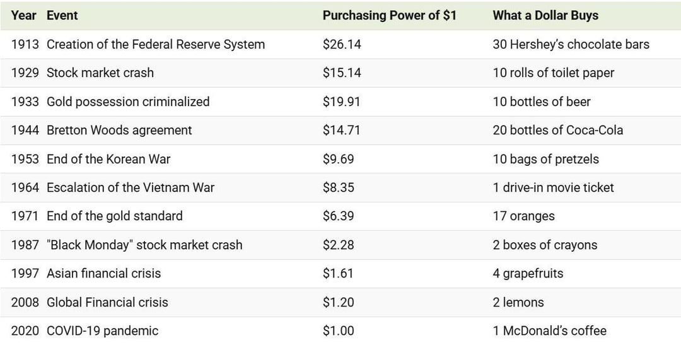Viewport: 681px width, 345px height.
Task: Select the Black Monday stock market crash row
Action: 340,245
